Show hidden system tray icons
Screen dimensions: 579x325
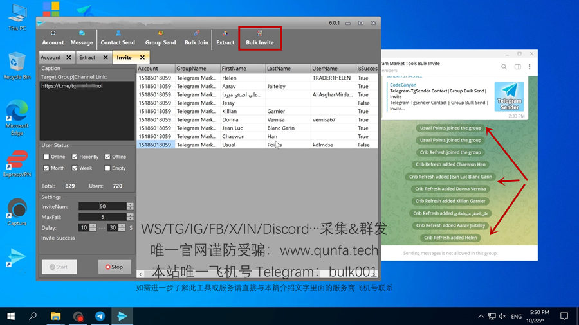click(x=481, y=316)
